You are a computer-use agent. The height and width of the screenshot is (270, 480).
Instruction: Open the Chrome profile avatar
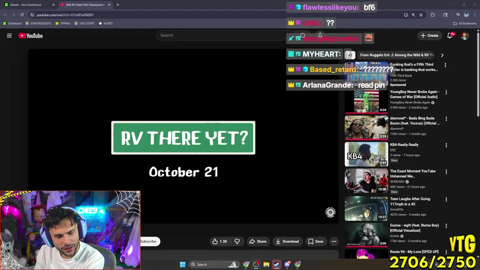click(466, 15)
